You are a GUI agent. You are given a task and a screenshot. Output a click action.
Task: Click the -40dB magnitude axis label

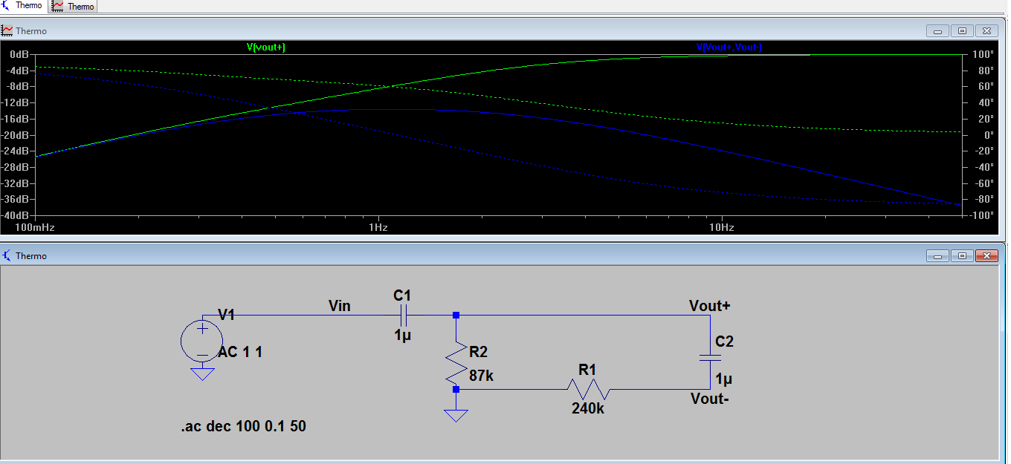tap(16, 215)
